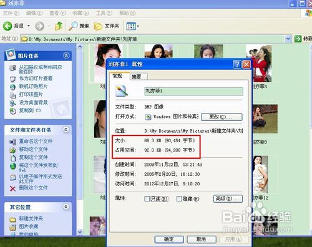Open the Favorites (收藏) menu
Image resolution: width=312 pixels, height=247 pixels.
pyautogui.click(x=80, y=13)
